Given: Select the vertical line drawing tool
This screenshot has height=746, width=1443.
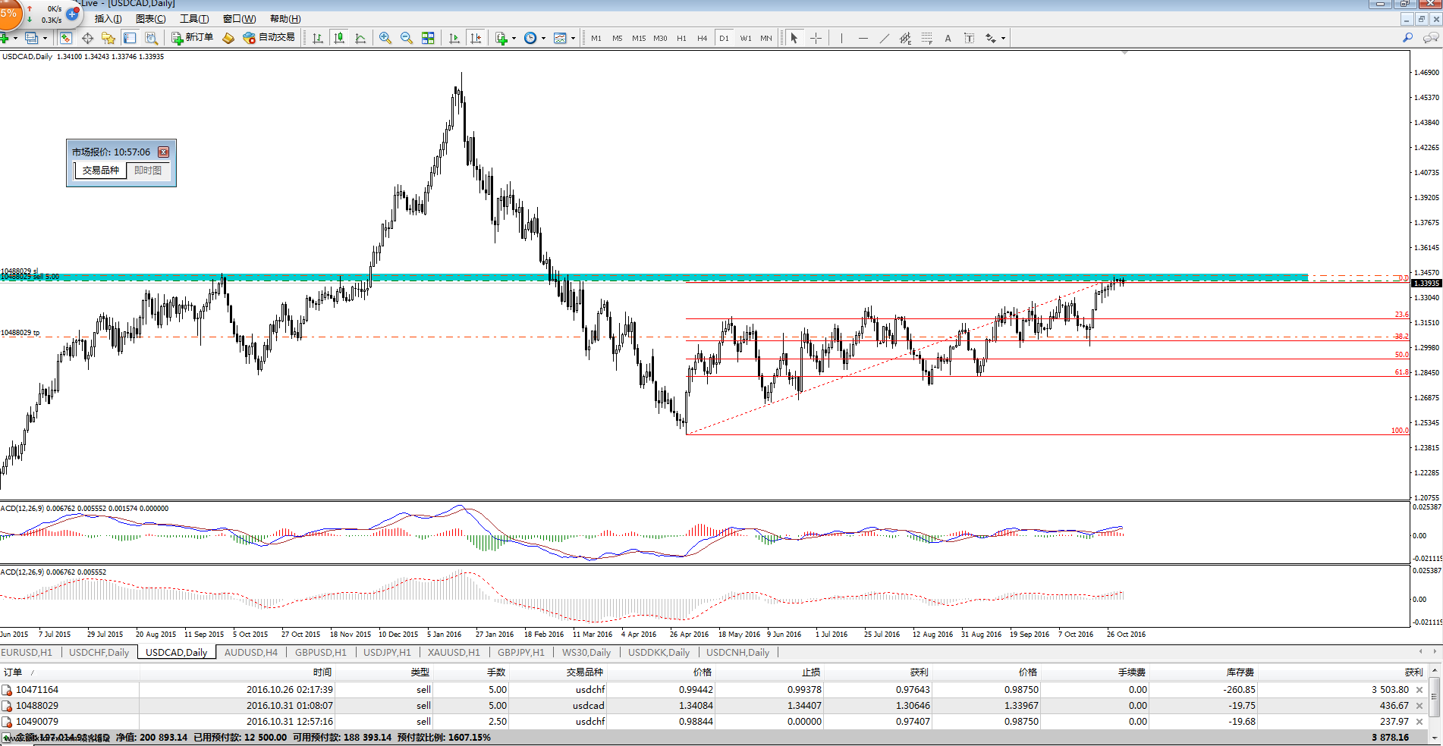Looking at the screenshot, I should [x=841, y=38].
